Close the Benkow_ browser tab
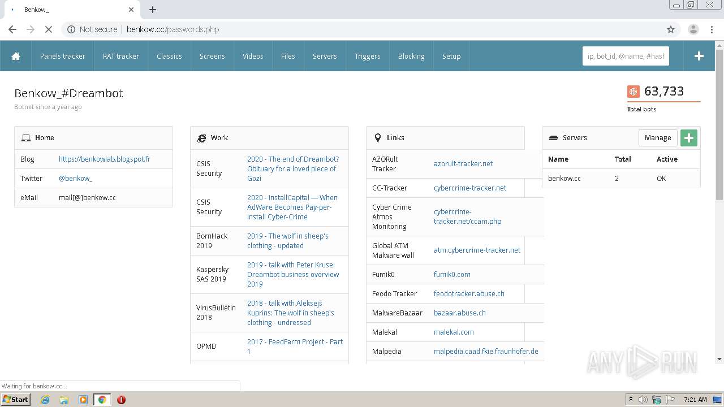The width and height of the screenshot is (724, 407). [x=131, y=10]
